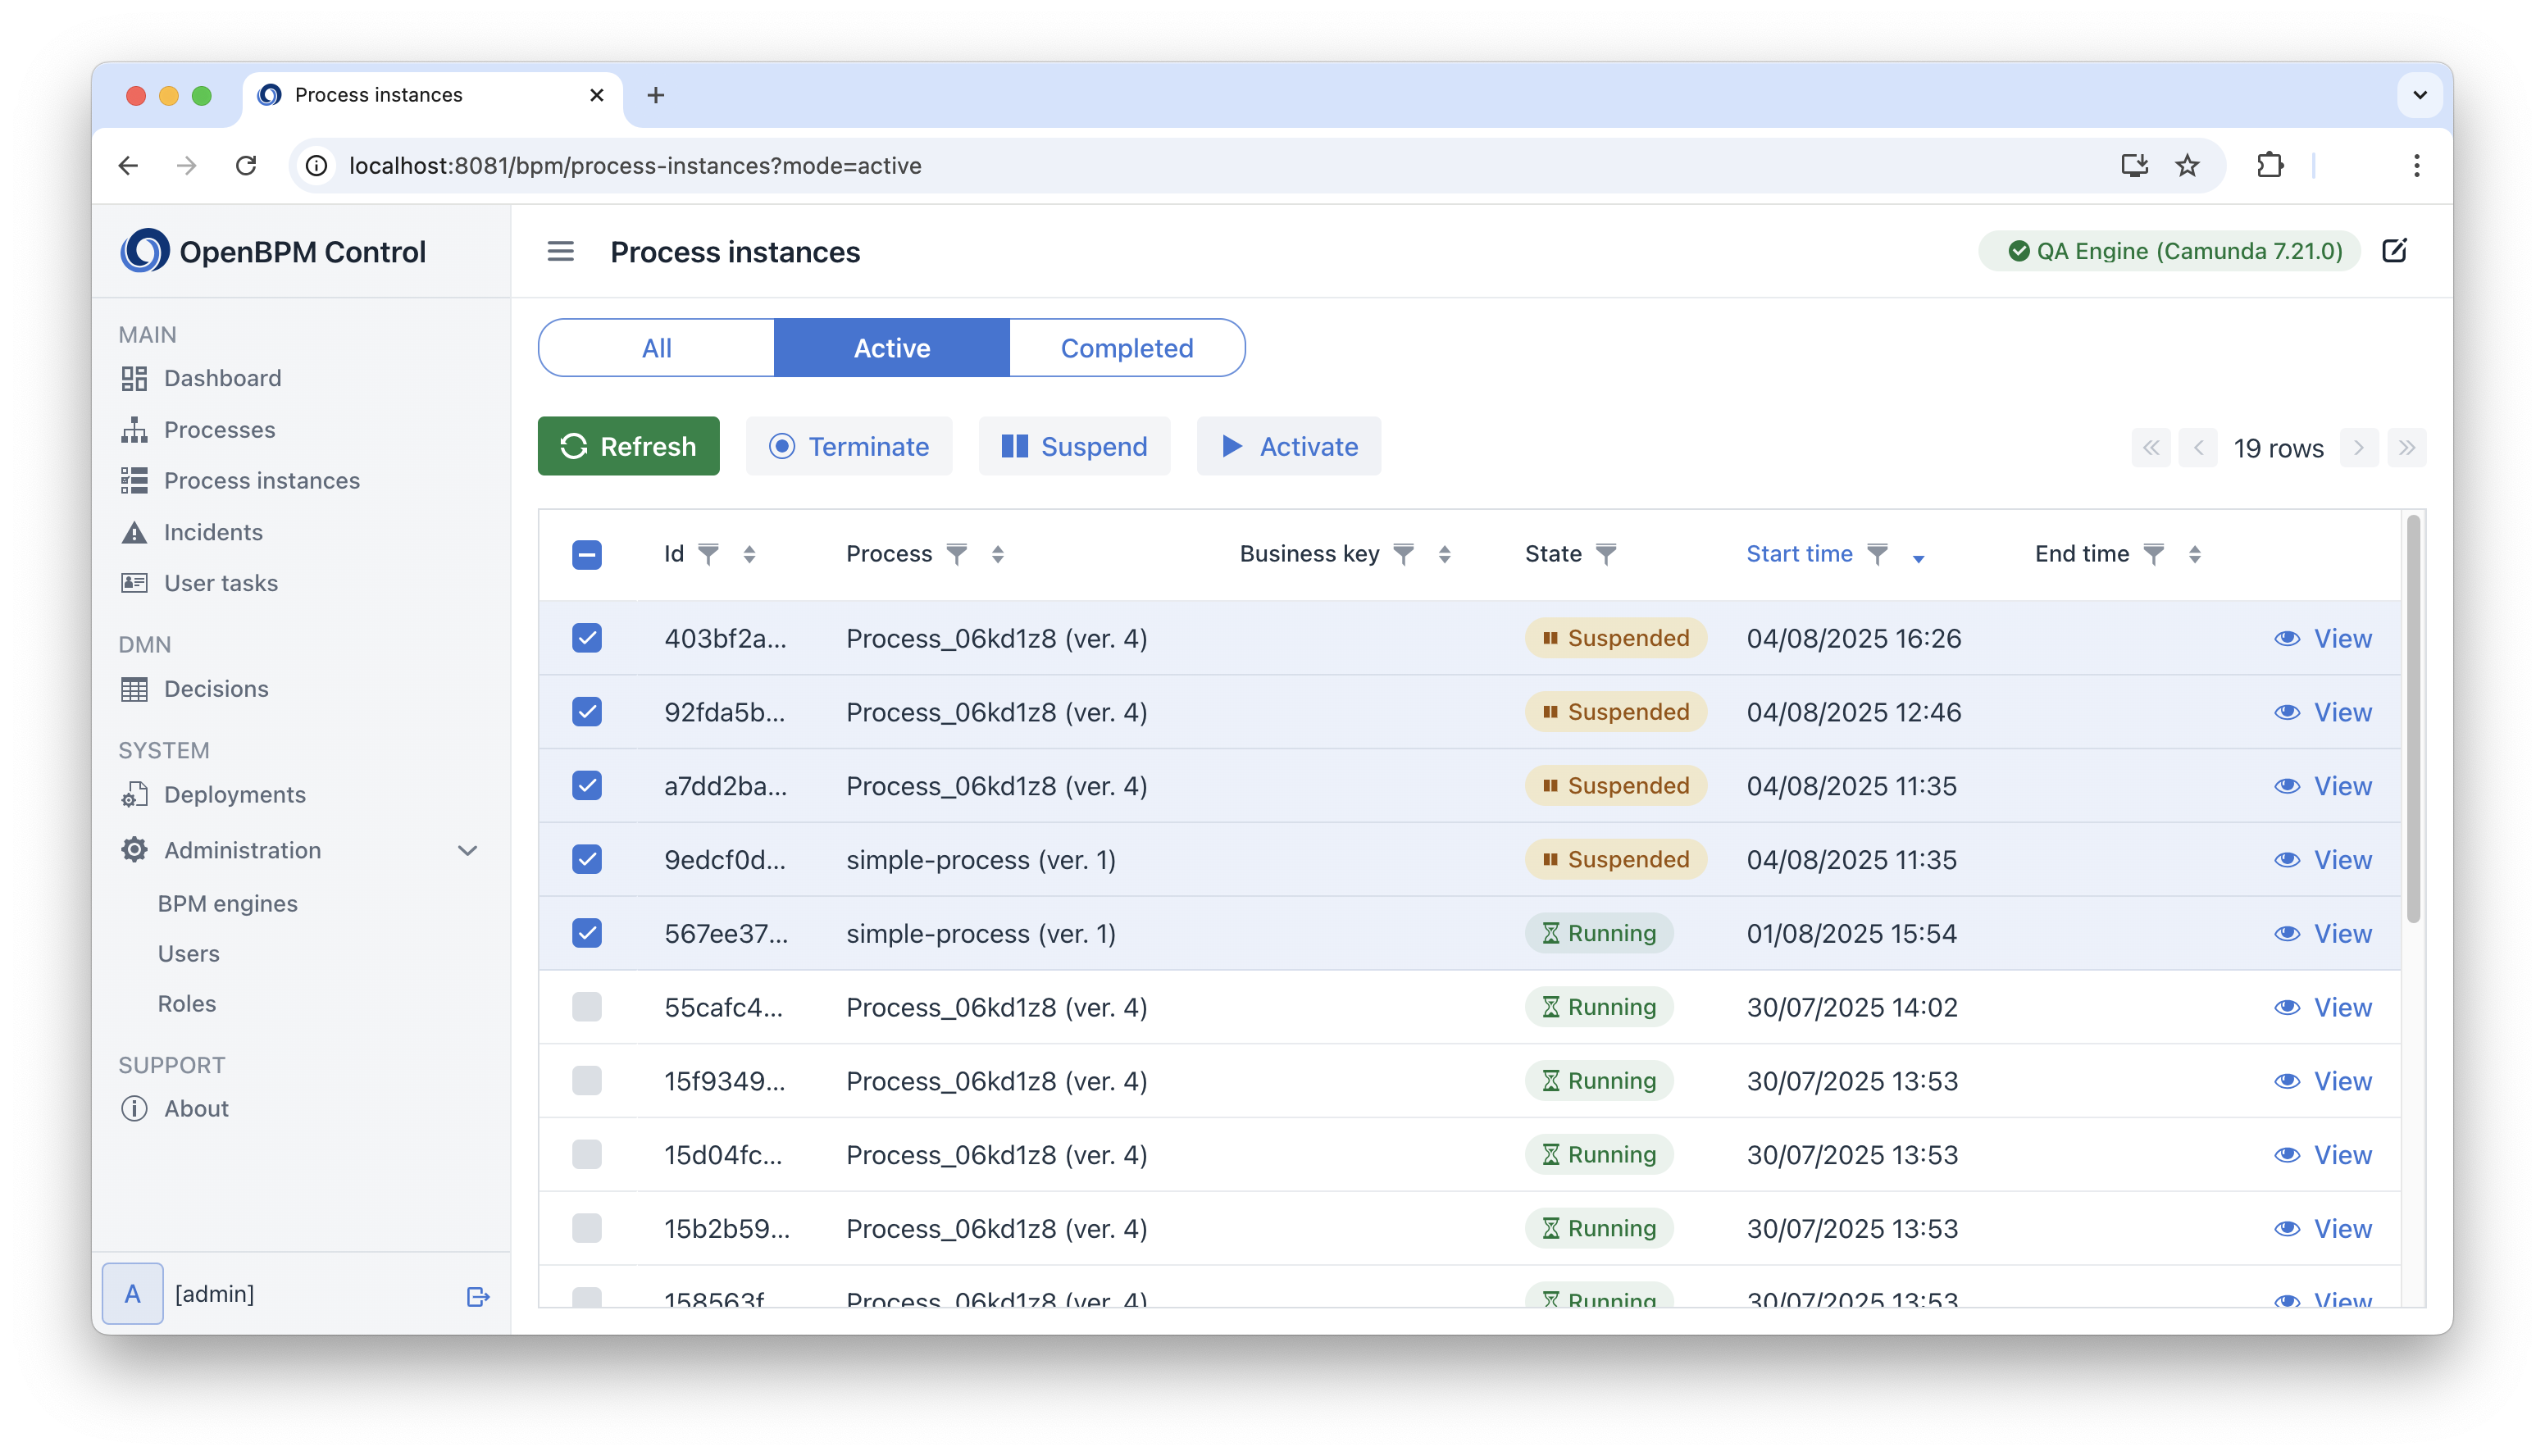Open the Id column filter icon

point(708,554)
